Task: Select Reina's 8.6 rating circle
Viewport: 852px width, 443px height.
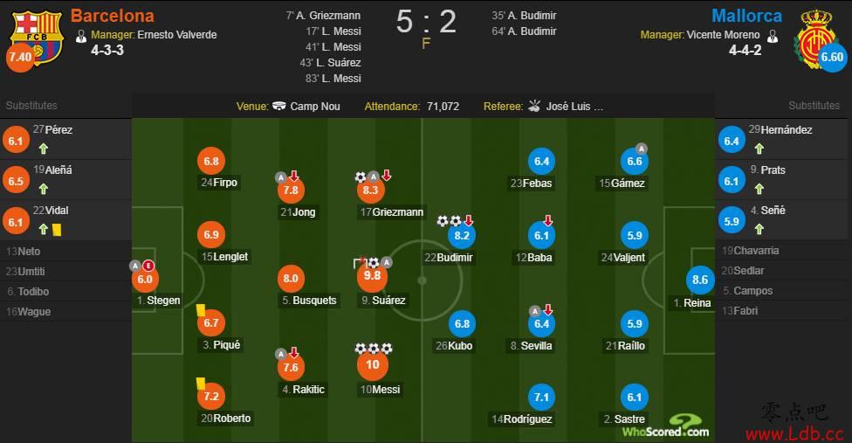Action: (698, 280)
